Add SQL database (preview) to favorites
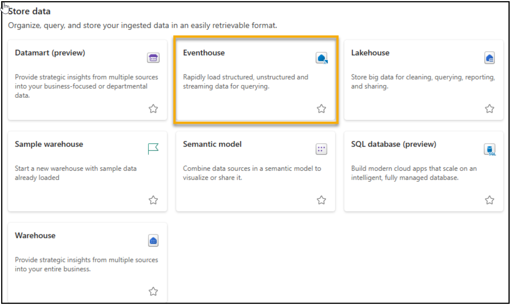Image resolution: width=510 pixels, height=305 pixels. point(489,200)
